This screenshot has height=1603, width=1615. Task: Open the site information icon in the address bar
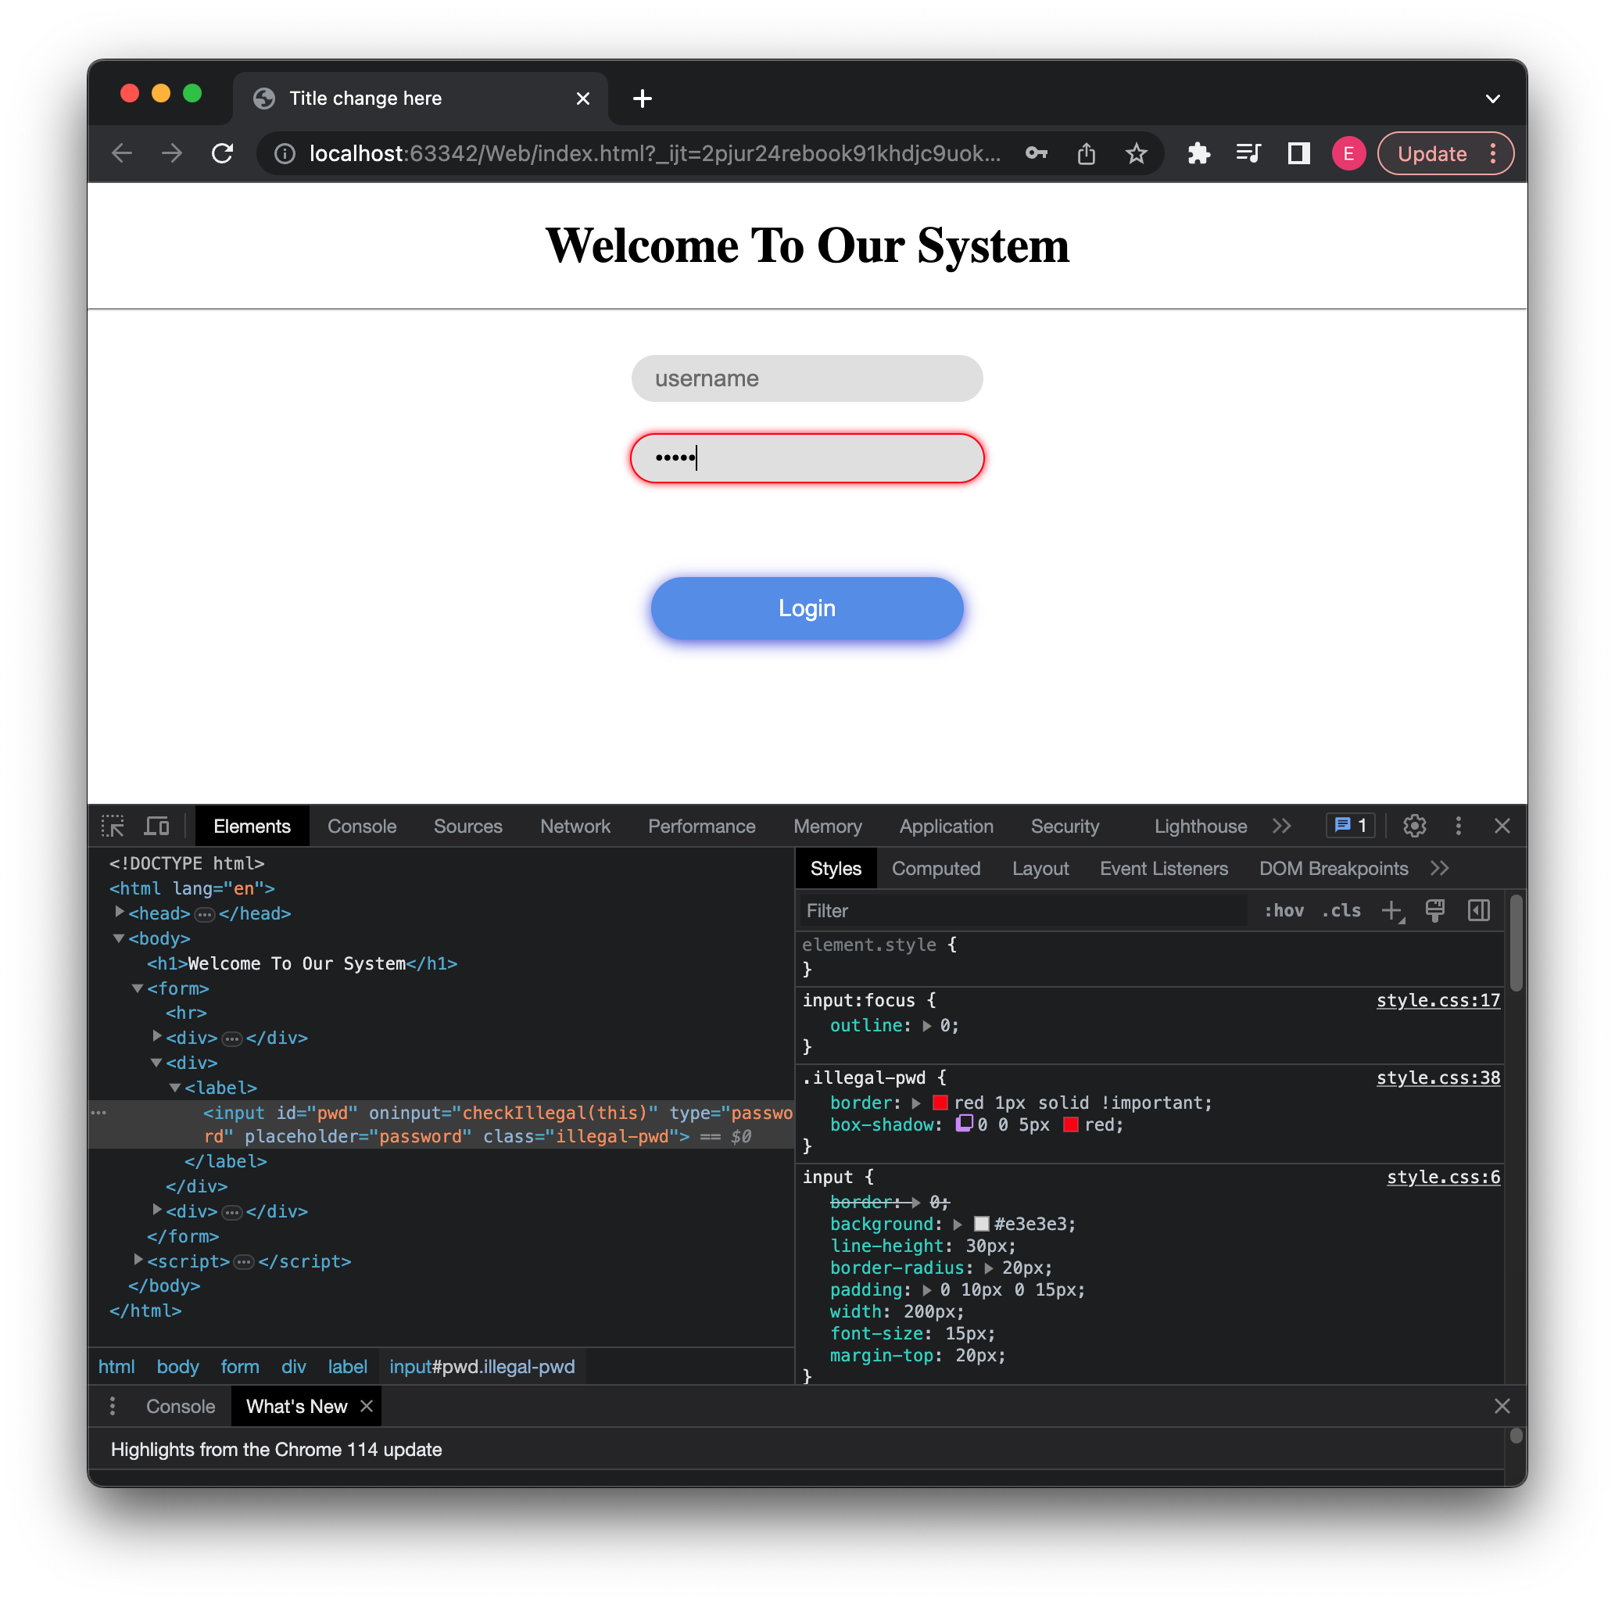point(285,153)
